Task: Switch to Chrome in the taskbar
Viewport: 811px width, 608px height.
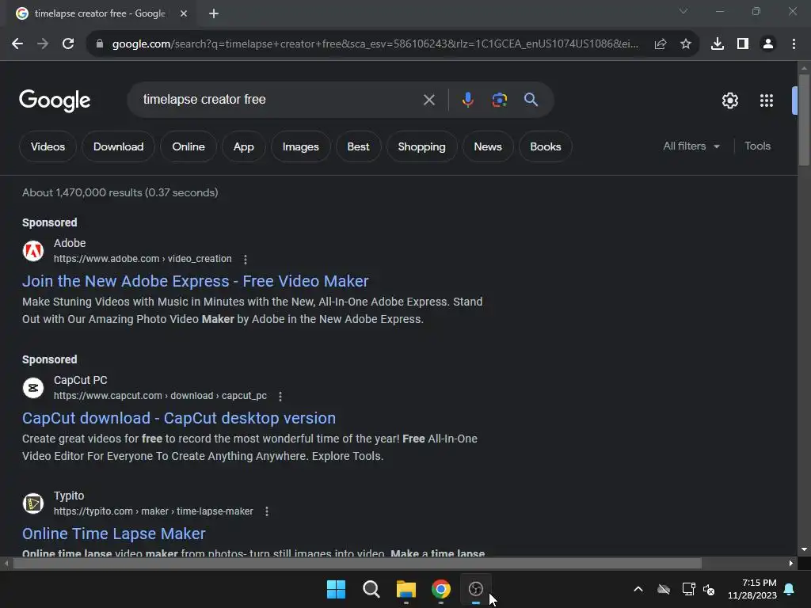Action: tap(440, 589)
